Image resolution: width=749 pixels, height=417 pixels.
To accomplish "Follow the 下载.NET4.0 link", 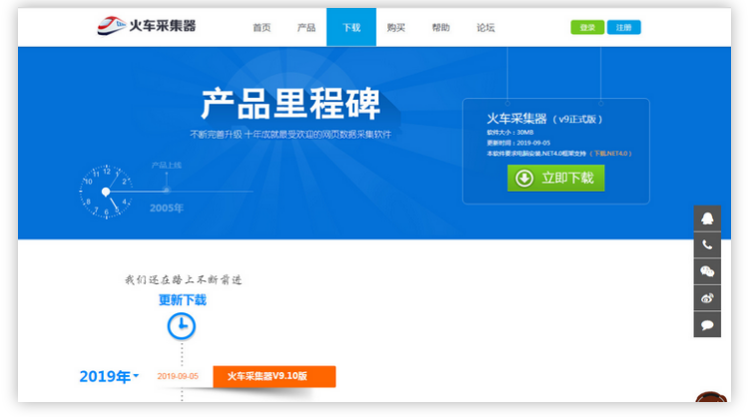I will tap(611, 154).
